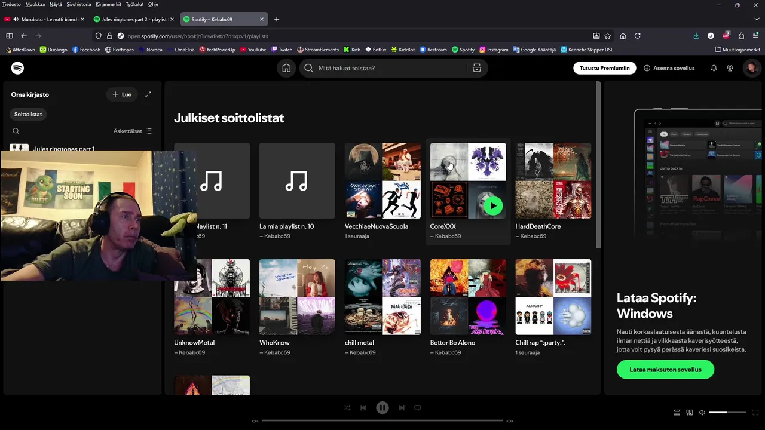This screenshot has width=765, height=430.
Task: Open the WhoKnow playlist title
Action: click(274, 343)
